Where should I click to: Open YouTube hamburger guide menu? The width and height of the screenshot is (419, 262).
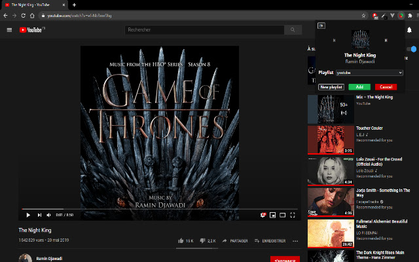pyautogui.click(x=9, y=29)
